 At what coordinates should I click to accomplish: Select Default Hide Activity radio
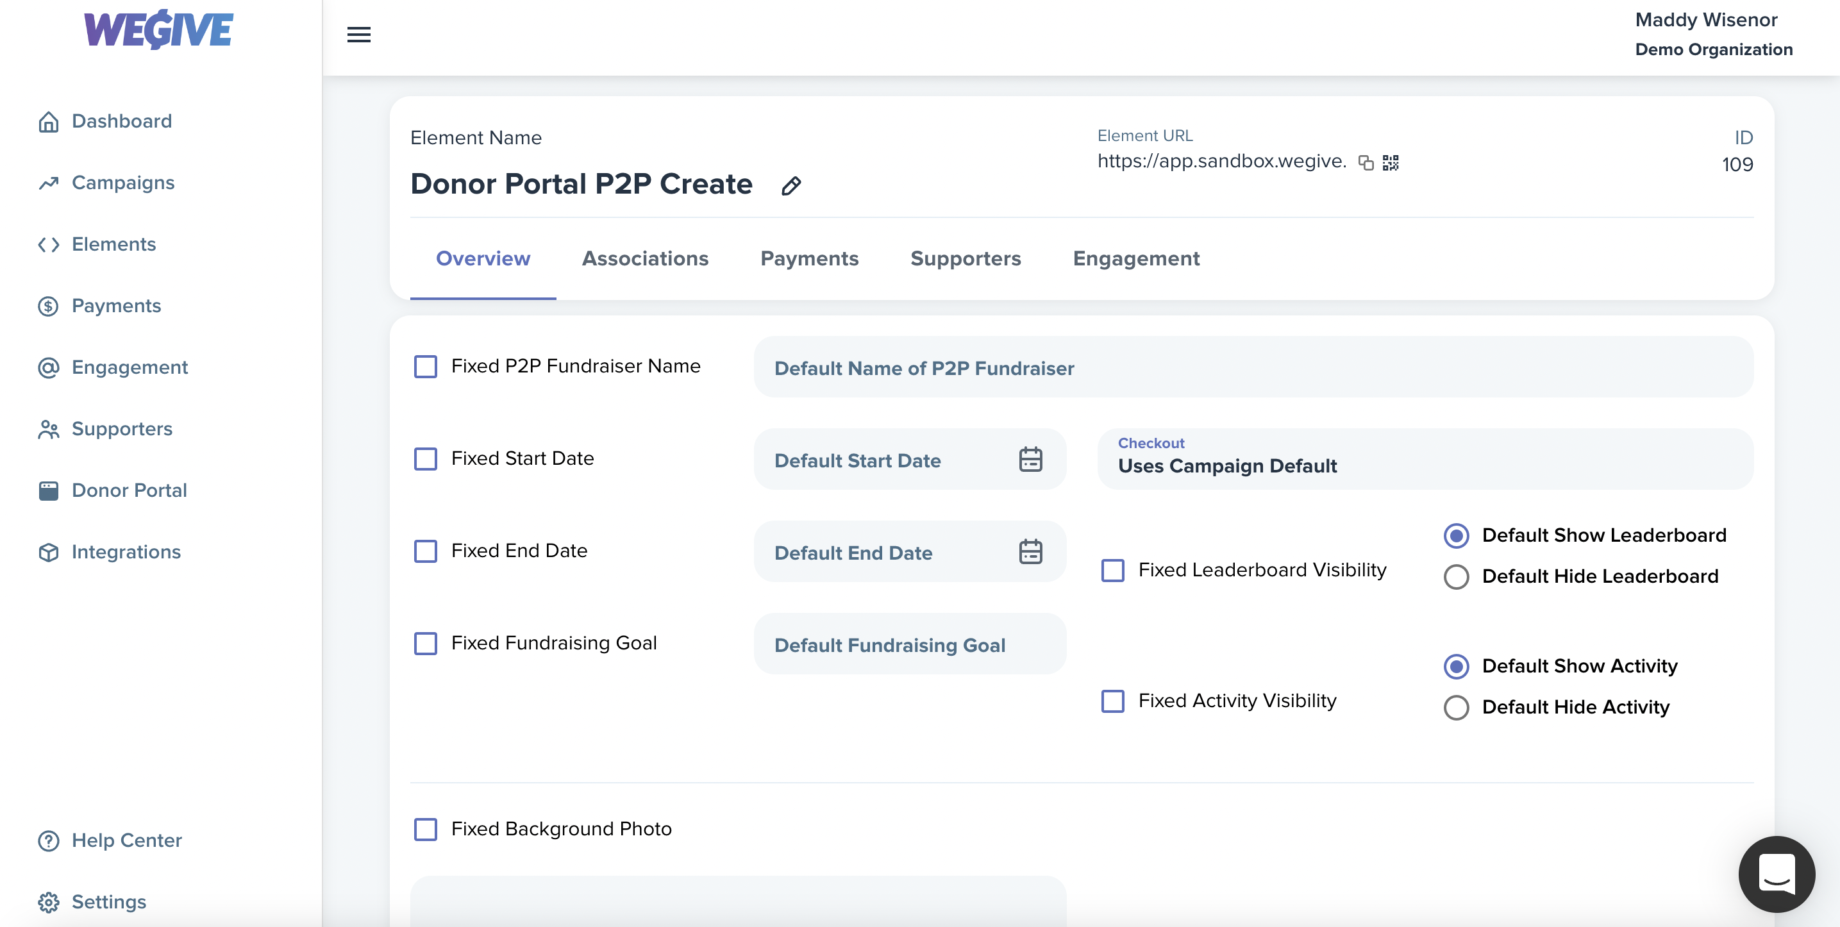[1456, 707]
